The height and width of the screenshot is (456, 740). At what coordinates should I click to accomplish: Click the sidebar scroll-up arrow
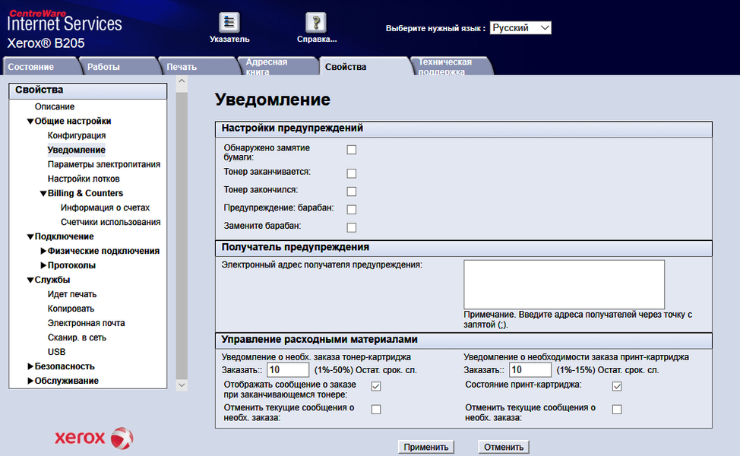pos(182,81)
